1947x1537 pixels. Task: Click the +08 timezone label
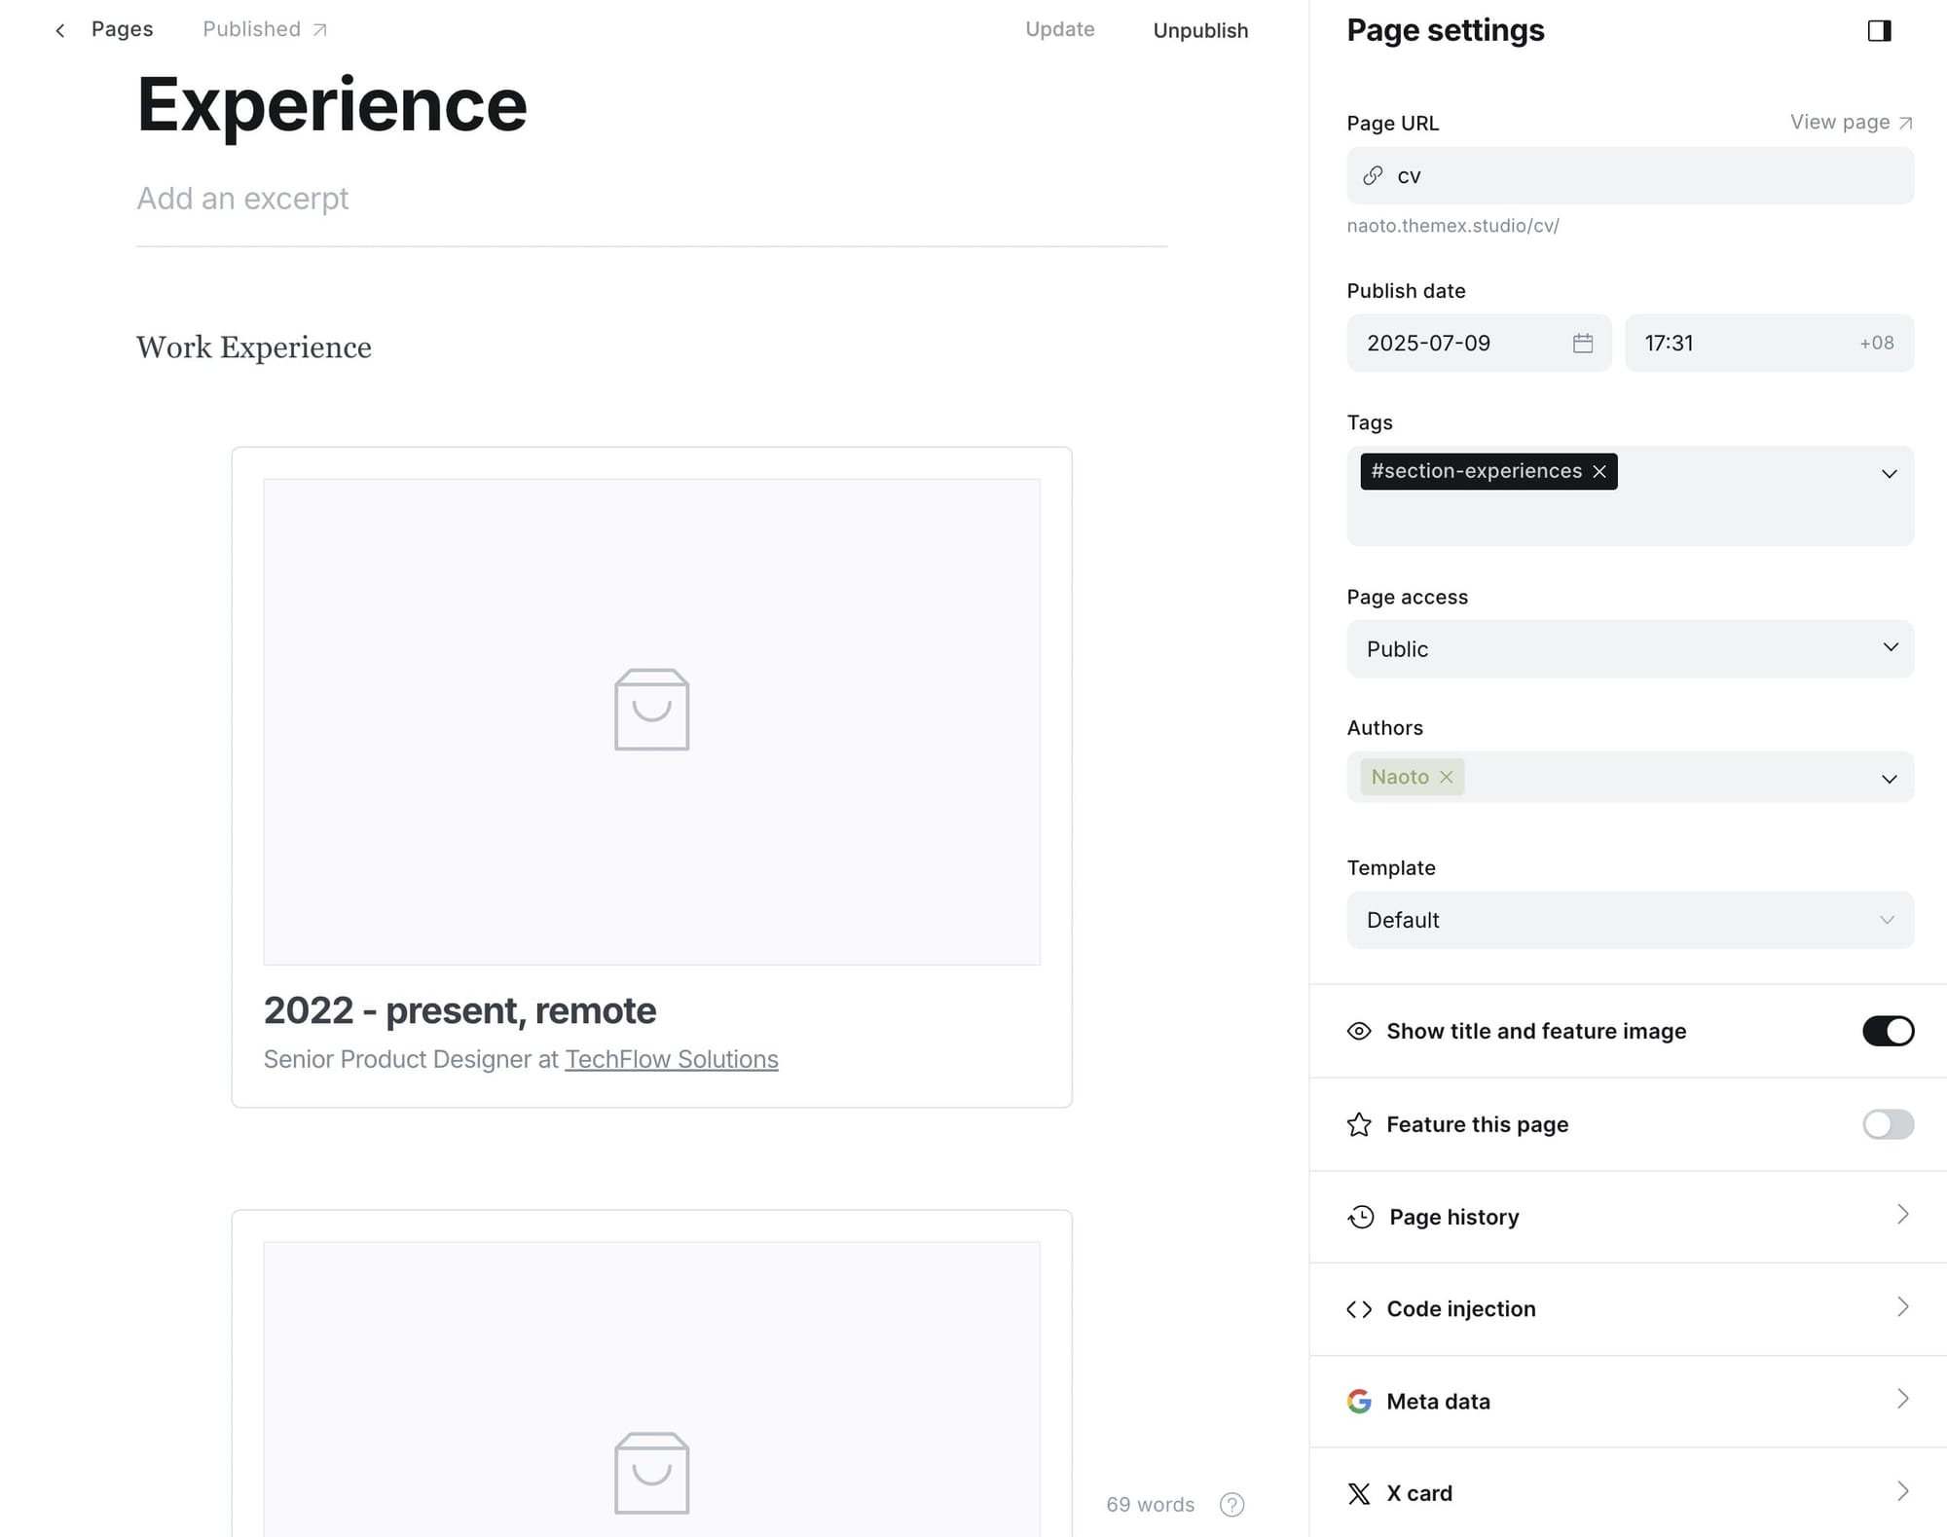[1876, 343]
